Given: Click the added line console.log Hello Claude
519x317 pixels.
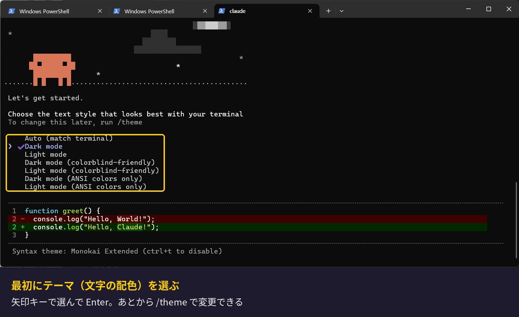Looking at the screenshot, I should (x=247, y=227).
